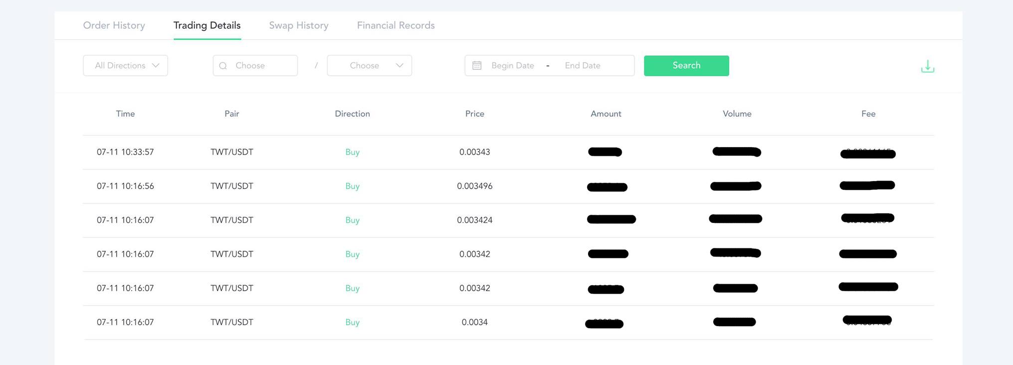Click the Begin Date field

pyautogui.click(x=512, y=66)
